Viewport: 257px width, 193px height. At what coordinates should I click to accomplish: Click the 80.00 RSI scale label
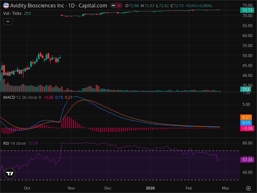pyautogui.click(x=247, y=143)
